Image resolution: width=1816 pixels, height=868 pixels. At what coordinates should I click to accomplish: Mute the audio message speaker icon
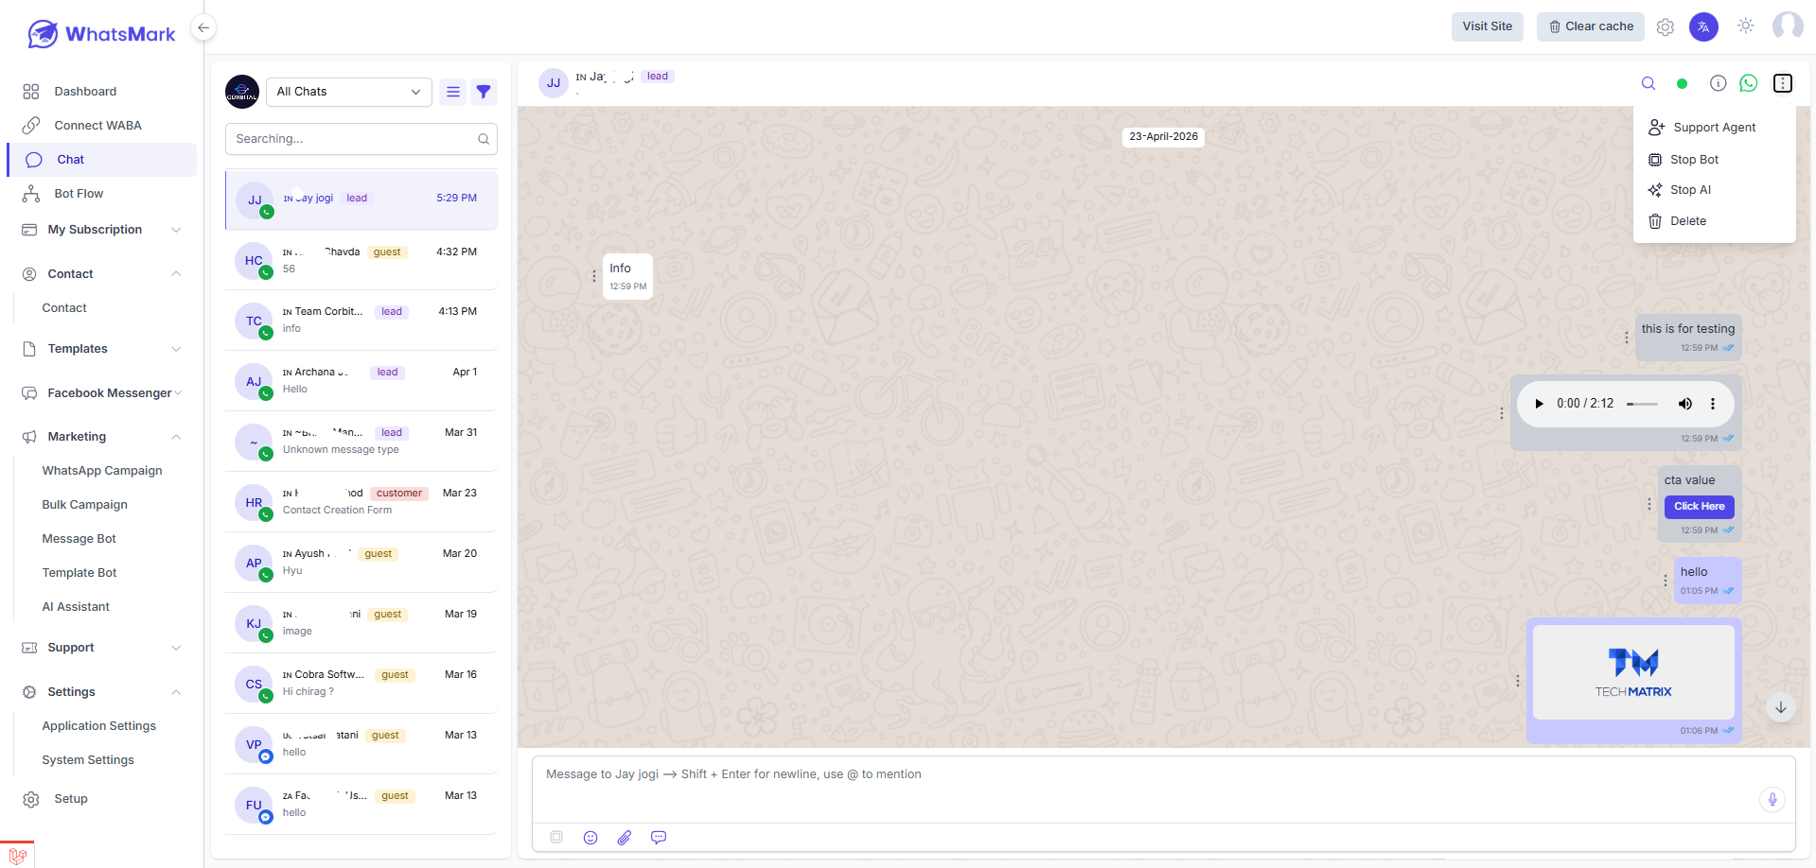pos(1685,404)
